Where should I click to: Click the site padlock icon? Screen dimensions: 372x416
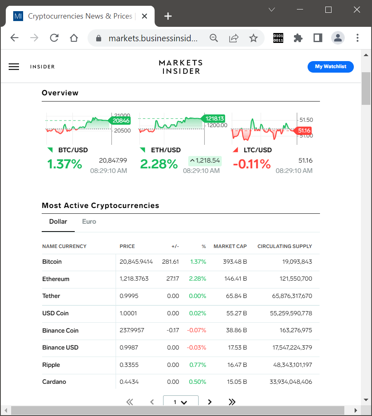[x=98, y=38]
